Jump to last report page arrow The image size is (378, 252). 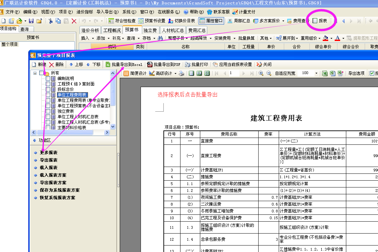pos(252,73)
